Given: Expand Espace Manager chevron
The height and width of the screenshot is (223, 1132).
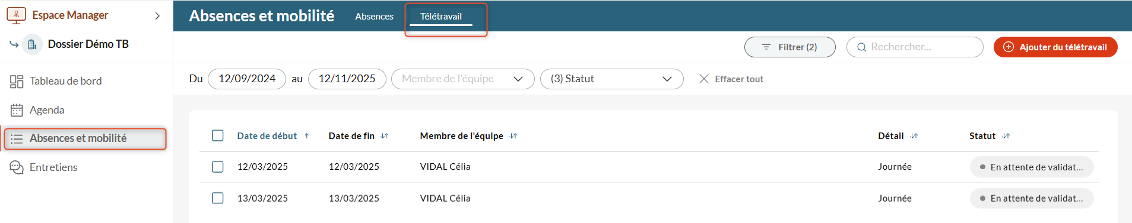Looking at the screenshot, I should tap(157, 16).
